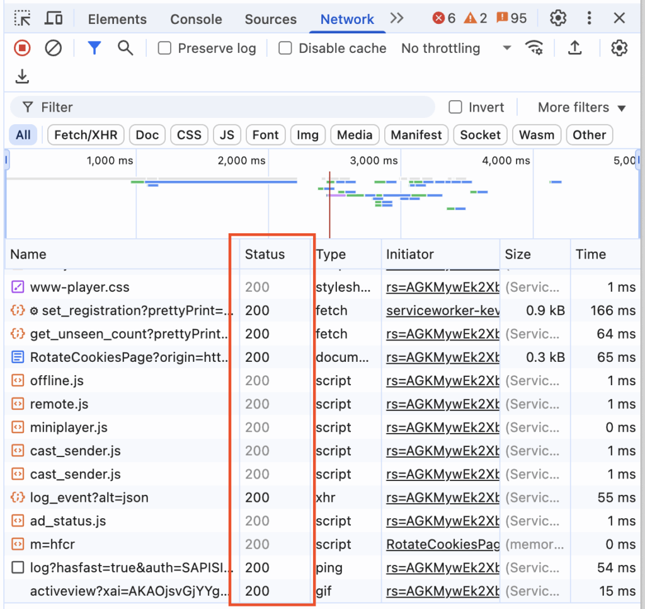Click the left handle of the timeline overview

click(x=6, y=160)
